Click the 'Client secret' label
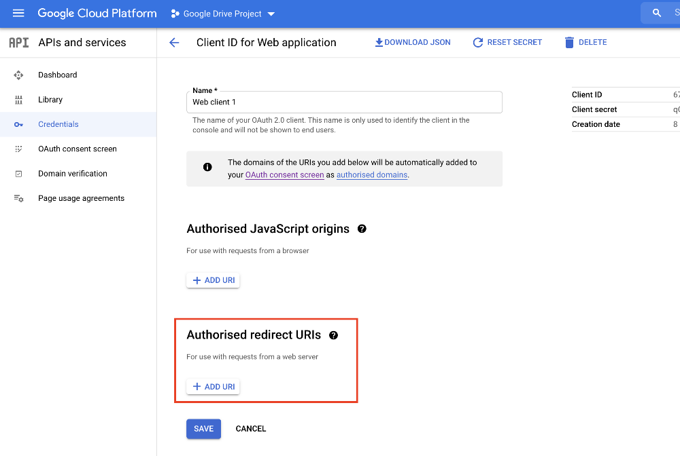This screenshot has width=680, height=456. coord(594,109)
